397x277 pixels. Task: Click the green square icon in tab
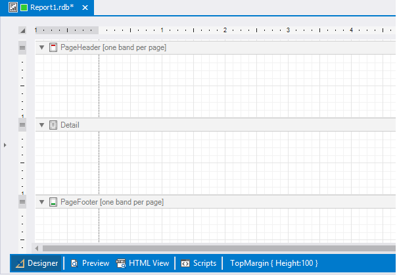pos(24,8)
